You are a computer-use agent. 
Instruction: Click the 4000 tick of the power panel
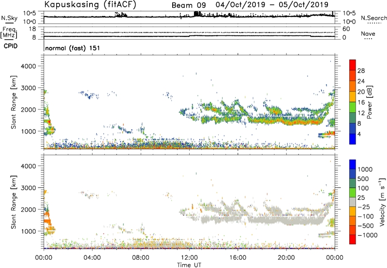pos(29,66)
